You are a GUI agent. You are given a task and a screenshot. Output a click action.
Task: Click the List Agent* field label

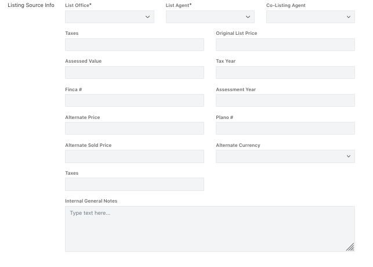[x=179, y=5]
